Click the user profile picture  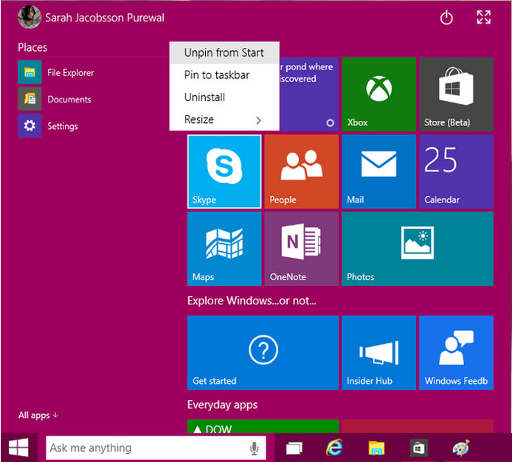click(30, 17)
